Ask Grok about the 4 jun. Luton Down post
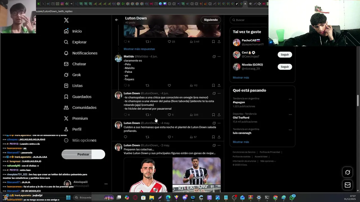360x202 pixels. pos(214,93)
